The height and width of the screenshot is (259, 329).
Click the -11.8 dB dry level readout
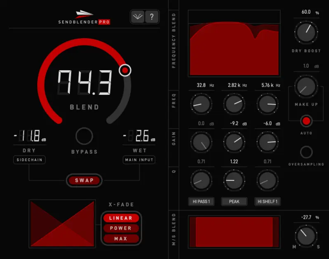30,136
